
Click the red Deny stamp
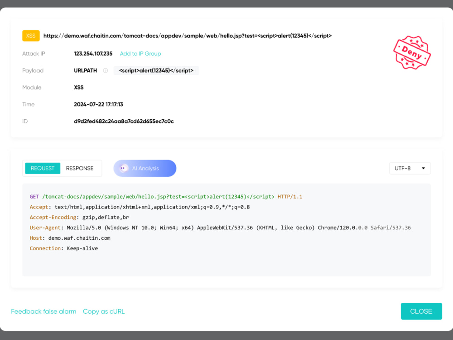(412, 52)
